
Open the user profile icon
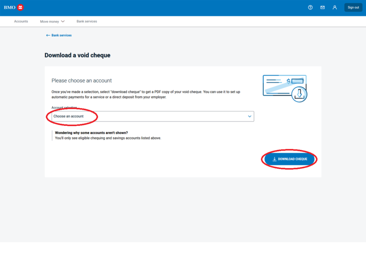tap(335, 7)
